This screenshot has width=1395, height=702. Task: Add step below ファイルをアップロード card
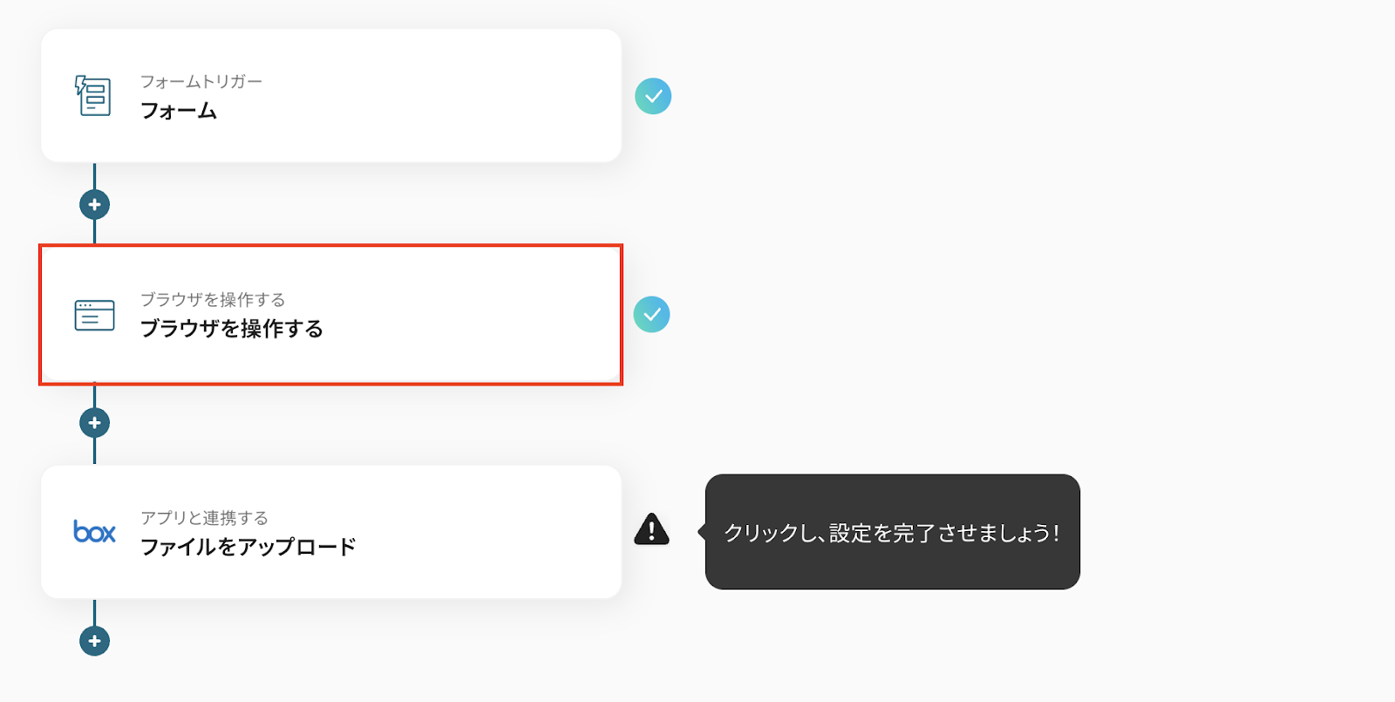pyautogui.click(x=94, y=641)
